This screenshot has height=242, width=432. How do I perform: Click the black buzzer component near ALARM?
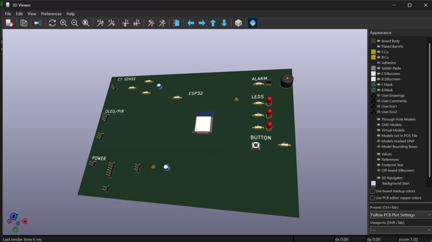pyautogui.click(x=287, y=81)
